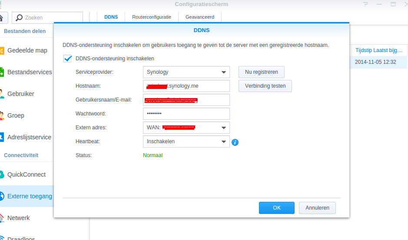Click help question mark in title bar
This screenshot has width=408, height=240.
(x=365, y=4)
